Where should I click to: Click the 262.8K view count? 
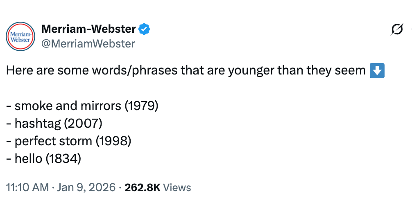tap(142, 187)
